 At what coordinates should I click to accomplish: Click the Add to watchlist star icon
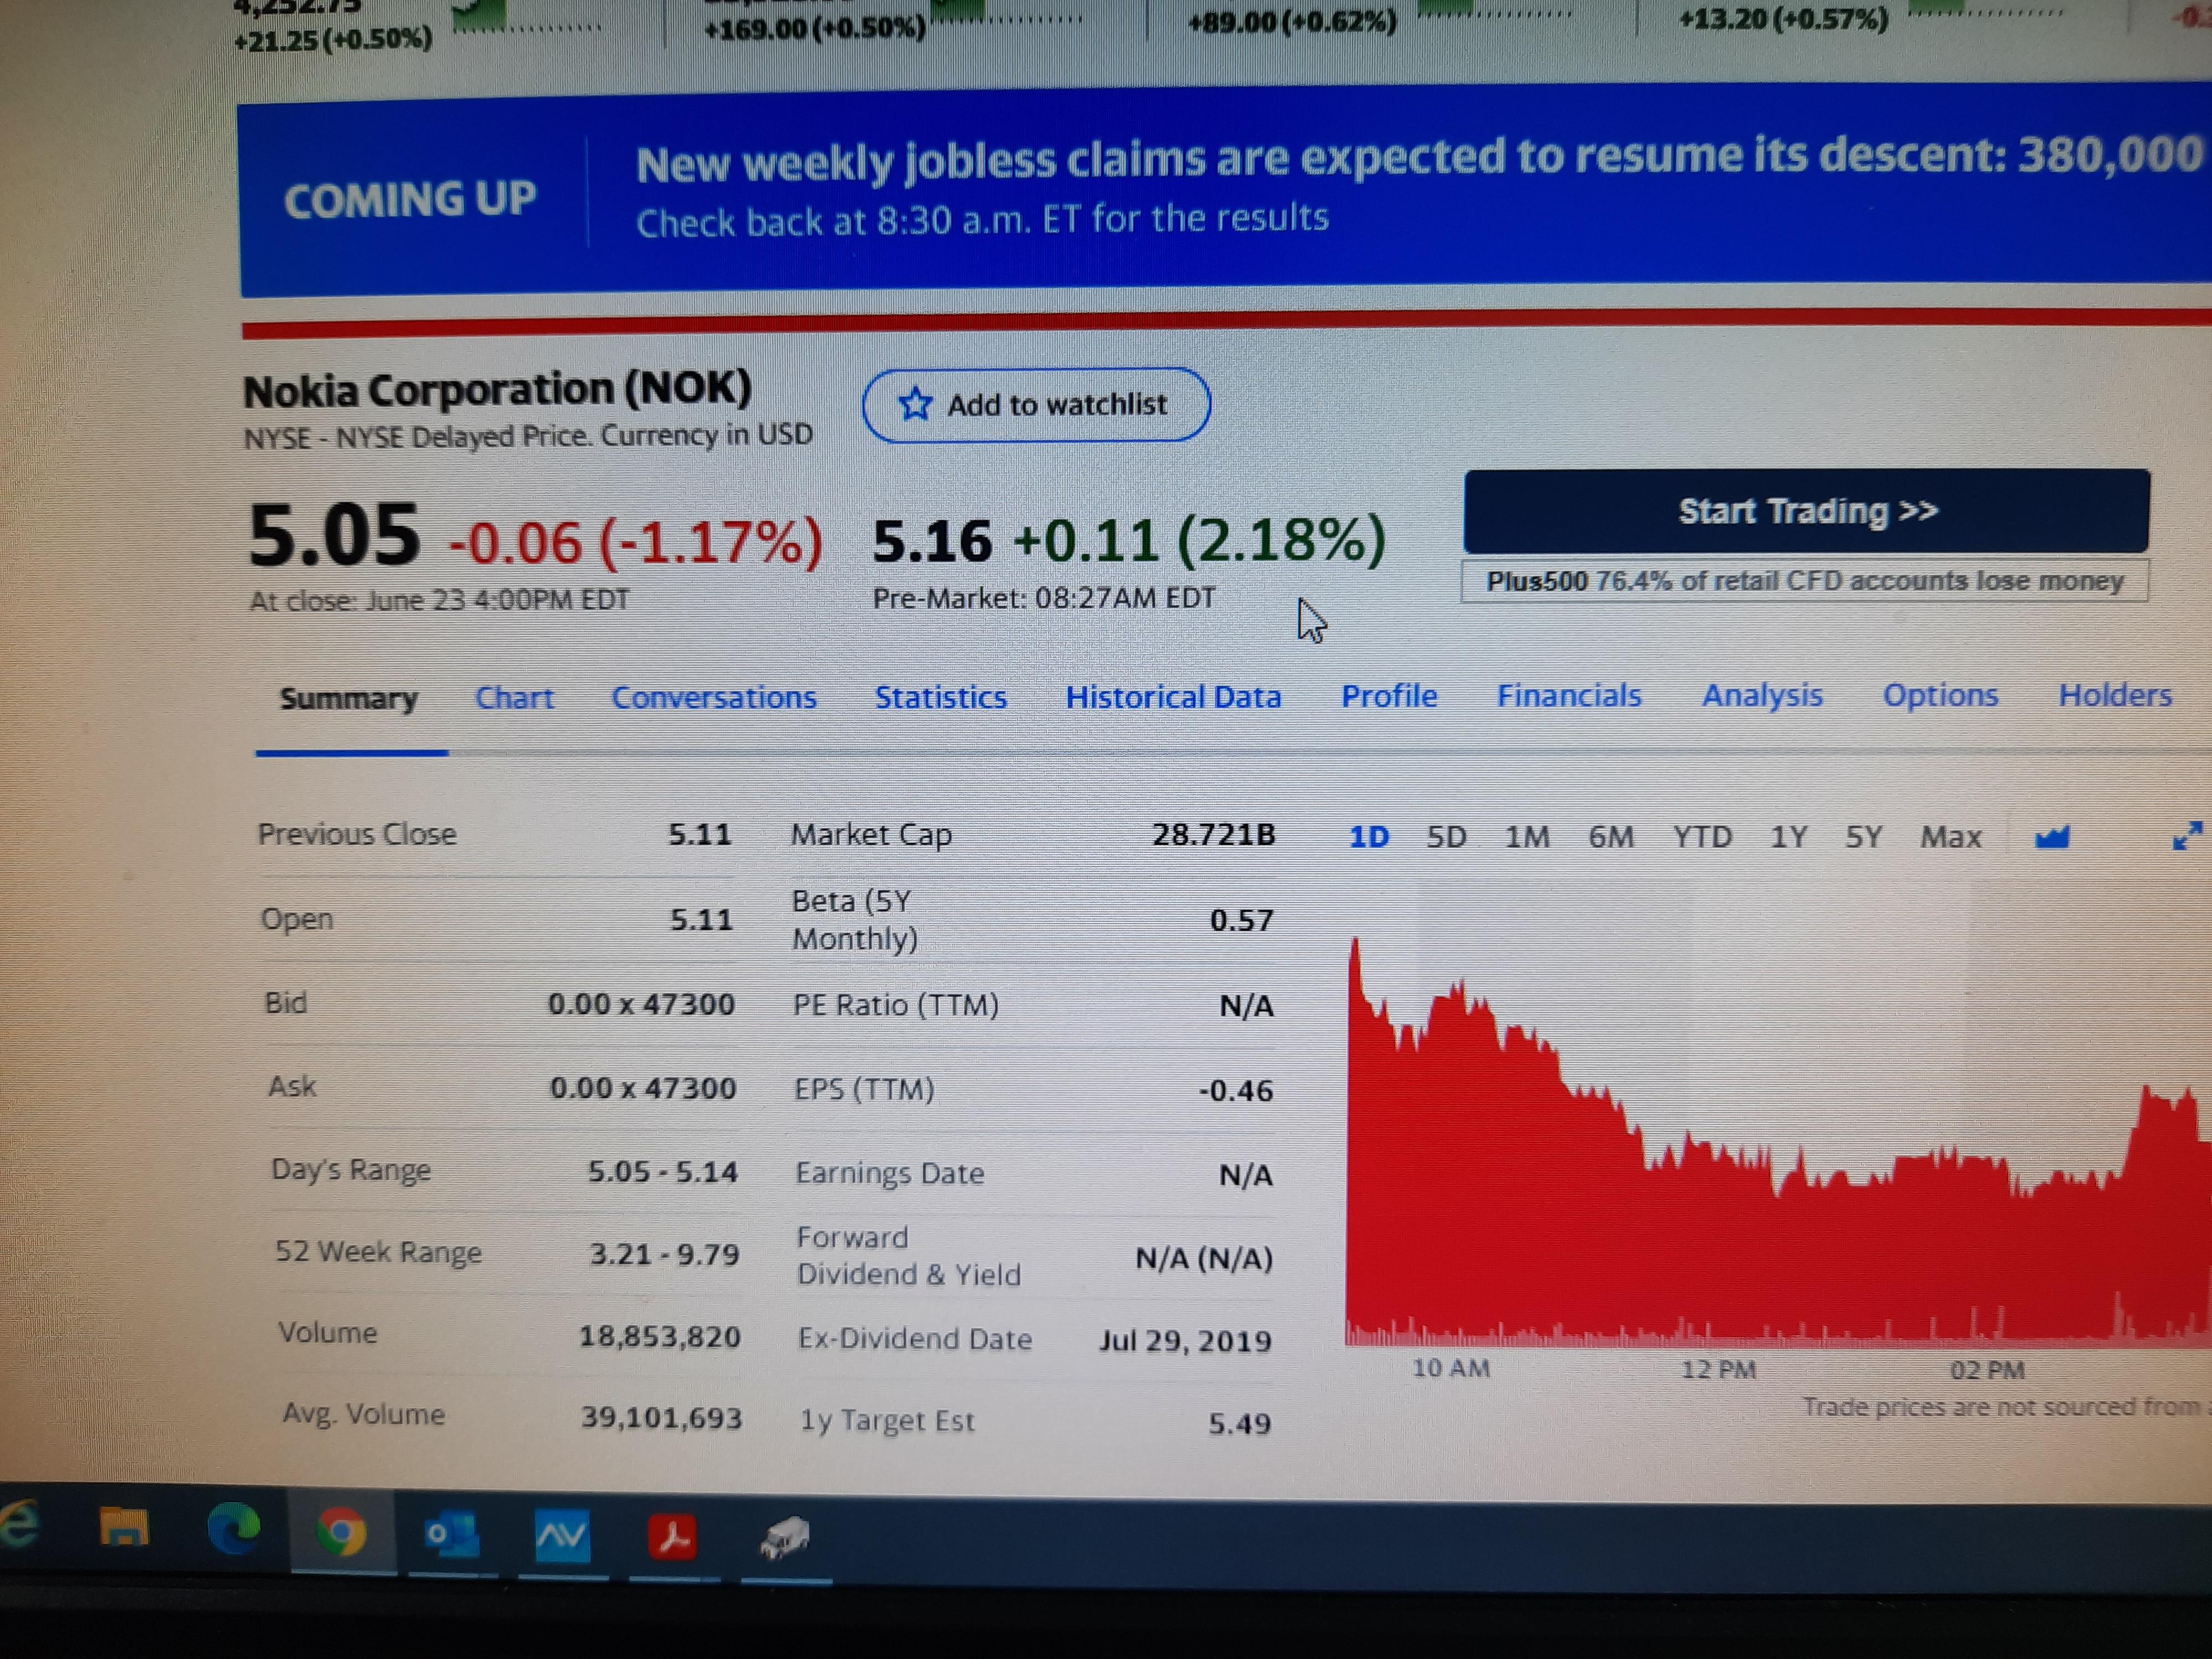click(x=916, y=405)
